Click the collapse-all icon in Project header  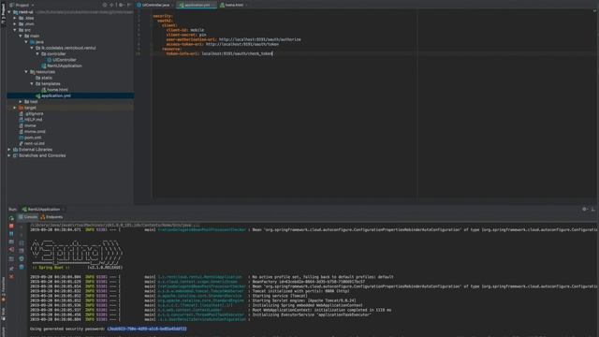pyautogui.click(x=112, y=5)
